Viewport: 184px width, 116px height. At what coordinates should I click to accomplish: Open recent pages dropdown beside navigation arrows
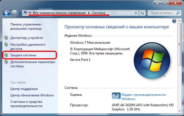(x=20, y=13)
